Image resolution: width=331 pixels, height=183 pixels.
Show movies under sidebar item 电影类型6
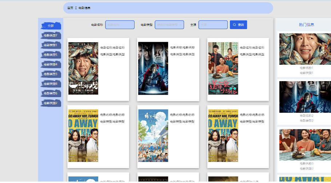click(x=51, y=93)
